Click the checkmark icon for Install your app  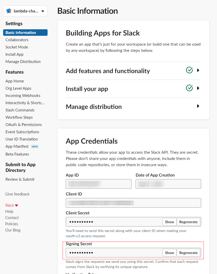[189, 88]
